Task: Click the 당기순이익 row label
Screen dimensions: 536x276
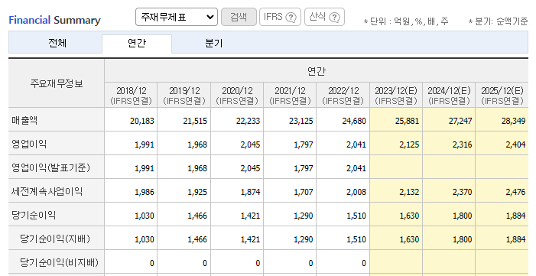Action: (x=34, y=215)
